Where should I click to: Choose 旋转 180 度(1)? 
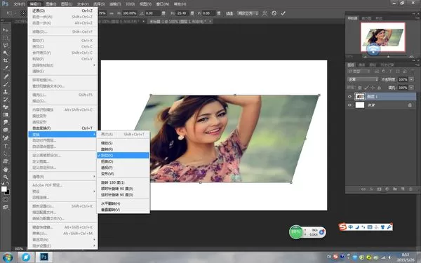click(123, 182)
